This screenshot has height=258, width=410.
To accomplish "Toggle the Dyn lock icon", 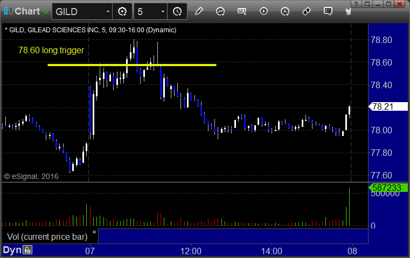I will [x=27, y=250].
